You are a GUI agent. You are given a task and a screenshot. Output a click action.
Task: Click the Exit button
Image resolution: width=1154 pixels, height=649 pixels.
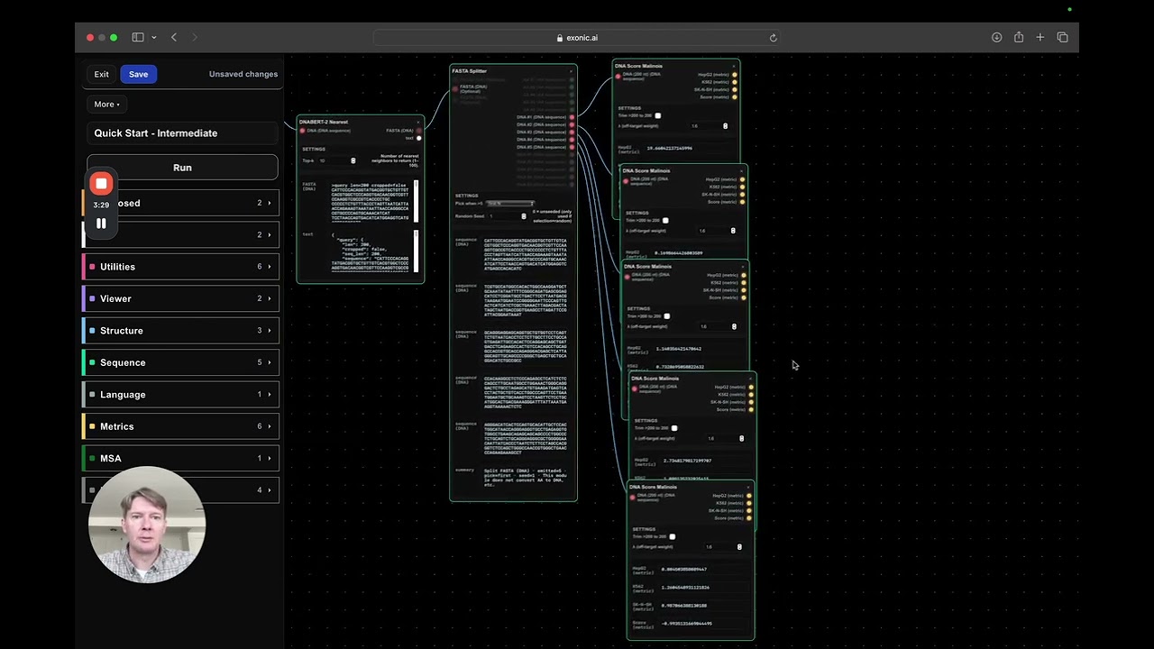(x=101, y=74)
